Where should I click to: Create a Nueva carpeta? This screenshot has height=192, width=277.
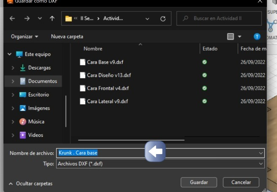[67, 37]
